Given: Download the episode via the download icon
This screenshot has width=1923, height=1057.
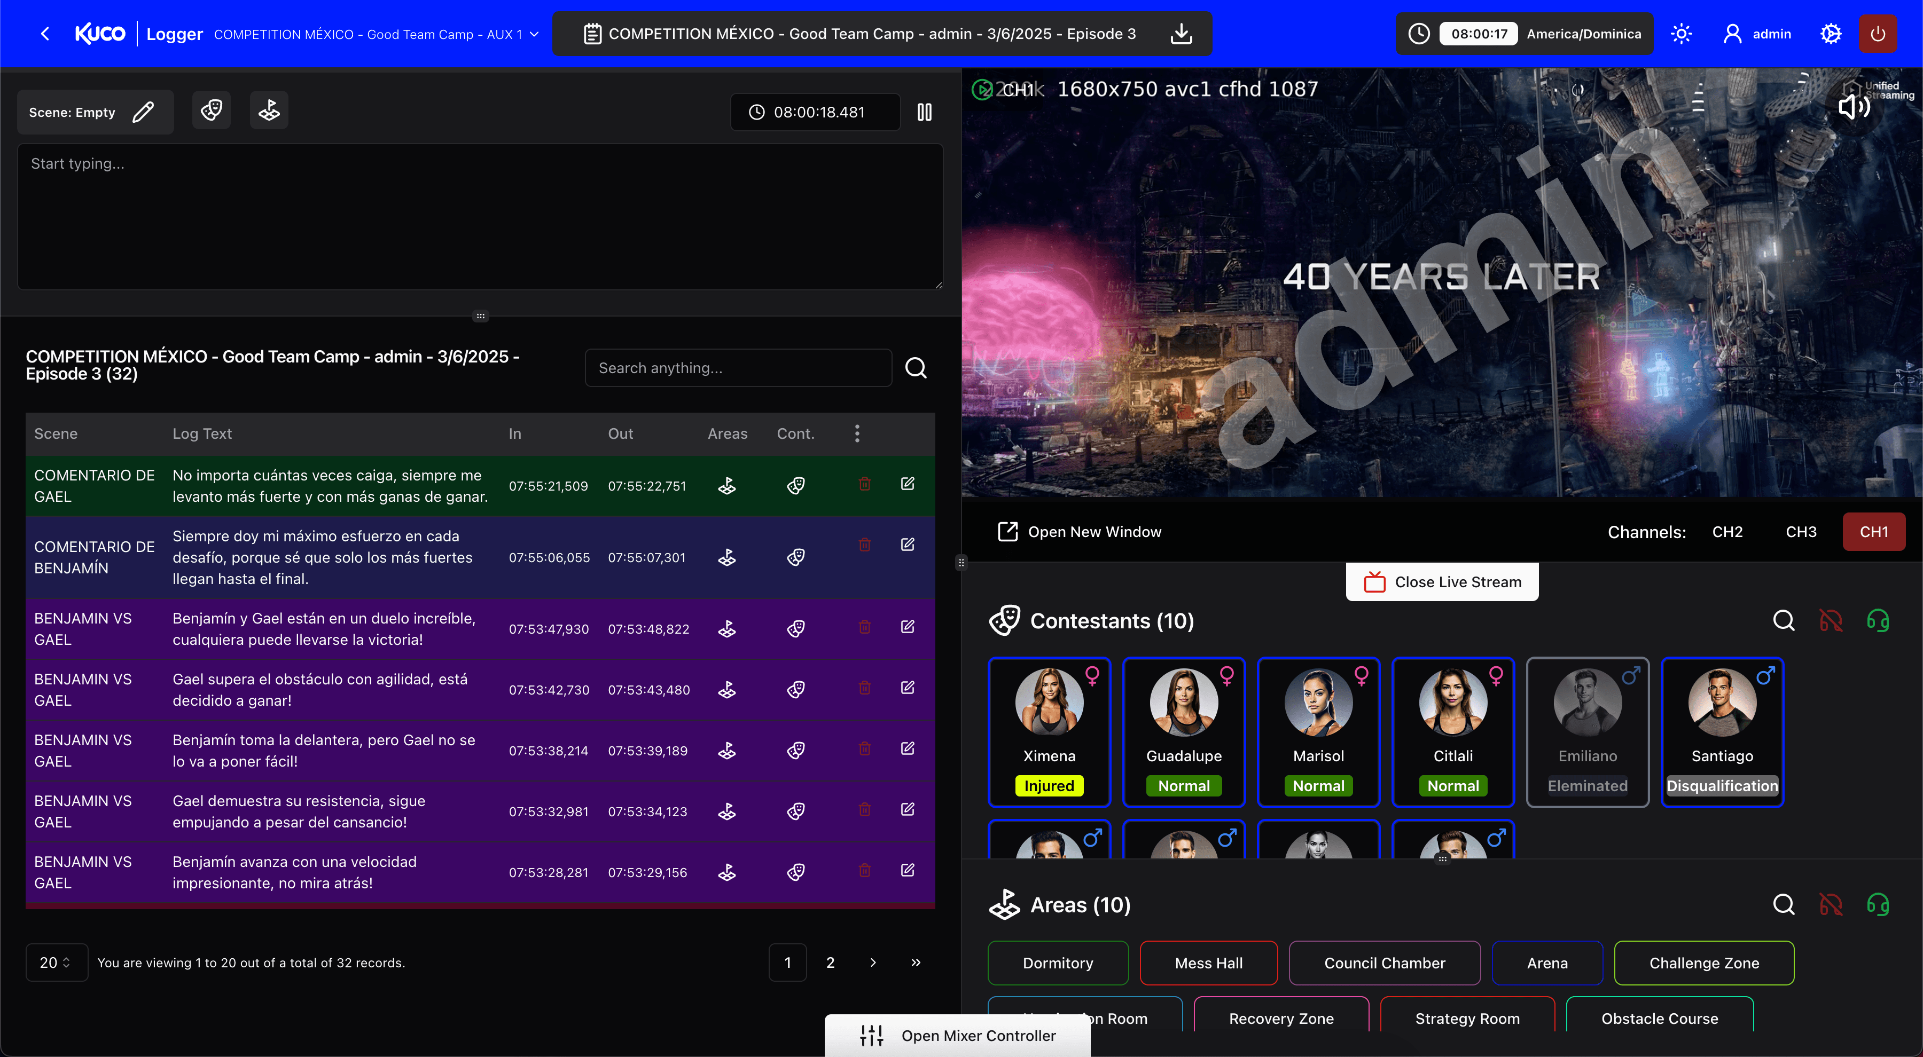Looking at the screenshot, I should [x=1181, y=34].
